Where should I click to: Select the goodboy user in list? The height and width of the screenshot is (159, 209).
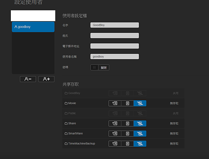point(33,27)
